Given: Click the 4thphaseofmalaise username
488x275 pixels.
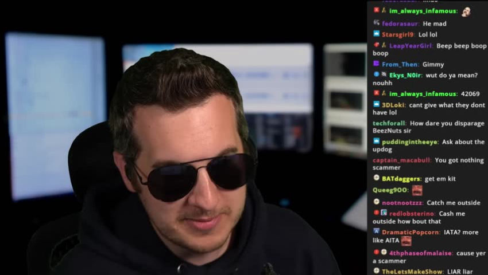Looking at the screenshot, I should pos(421,253).
